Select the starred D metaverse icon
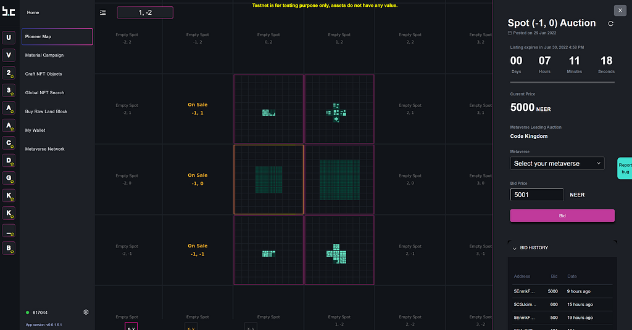 click(9, 160)
